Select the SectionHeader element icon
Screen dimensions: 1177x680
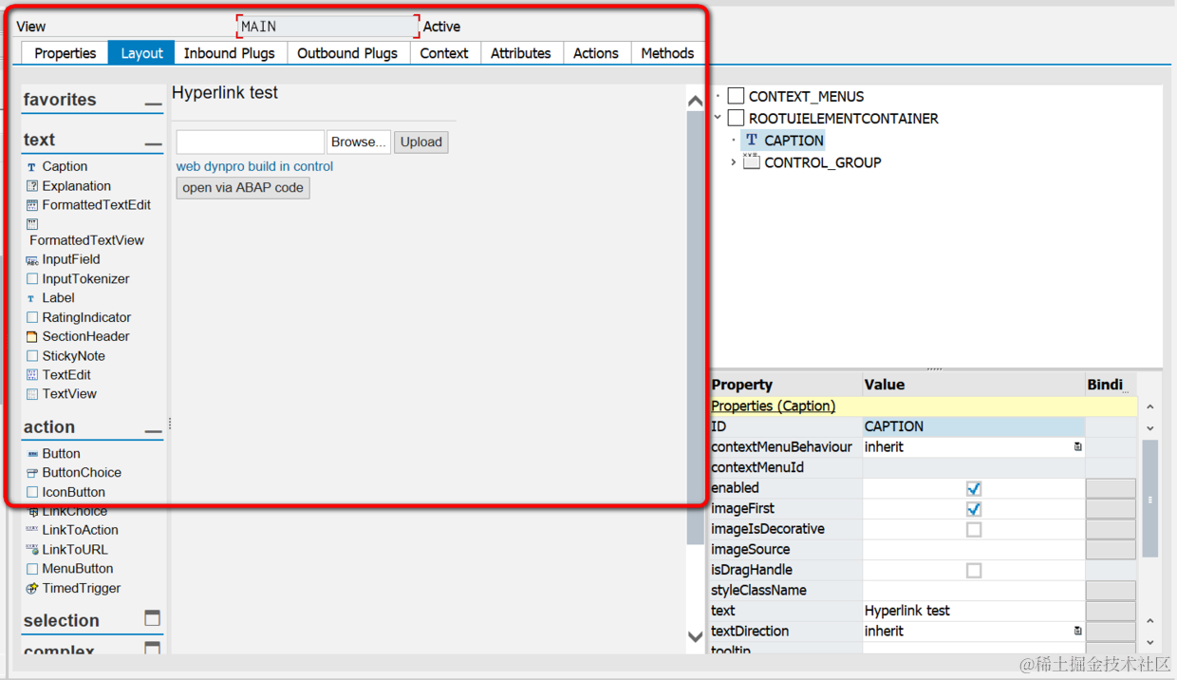pyautogui.click(x=32, y=336)
